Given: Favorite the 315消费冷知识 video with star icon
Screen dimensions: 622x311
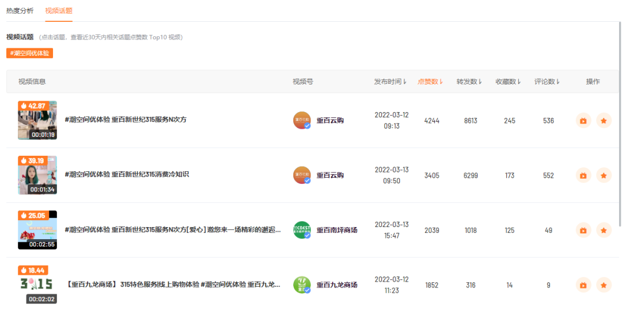Looking at the screenshot, I should (x=604, y=175).
